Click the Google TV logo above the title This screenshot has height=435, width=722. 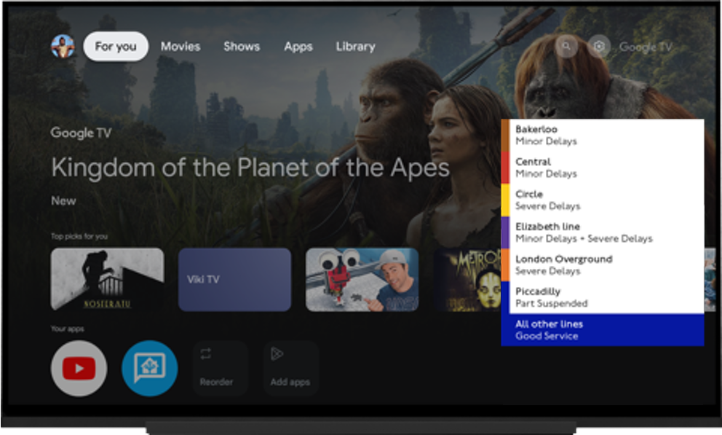point(81,133)
